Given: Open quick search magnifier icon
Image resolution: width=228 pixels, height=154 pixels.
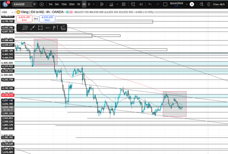Looking at the screenshot, I should (x=202, y=4).
